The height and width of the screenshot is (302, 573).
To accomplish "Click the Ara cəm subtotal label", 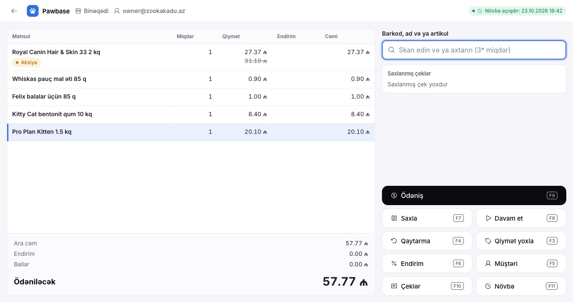I will click(25, 243).
